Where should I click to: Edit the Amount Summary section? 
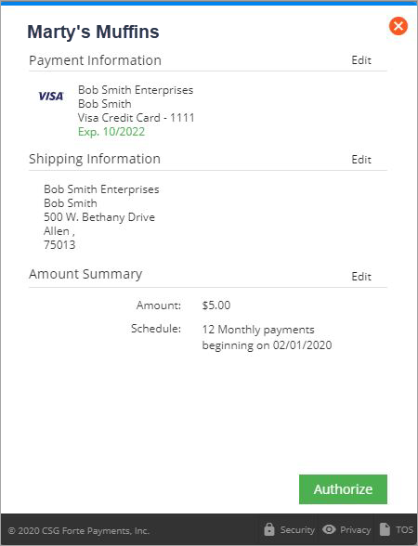tap(361, 277)
